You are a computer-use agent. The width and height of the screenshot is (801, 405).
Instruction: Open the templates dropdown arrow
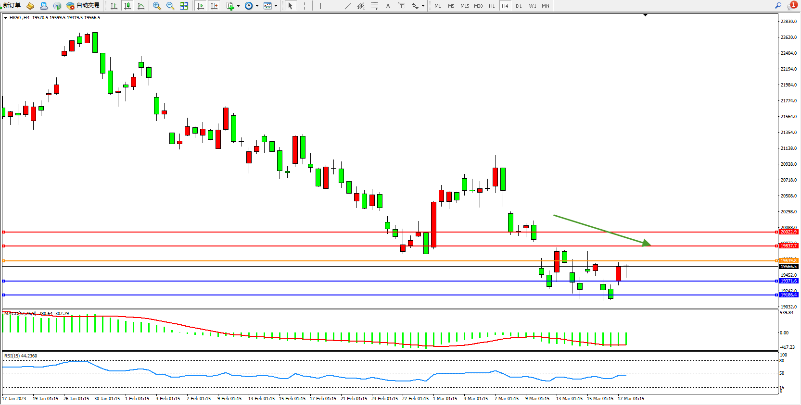[276, 6]
